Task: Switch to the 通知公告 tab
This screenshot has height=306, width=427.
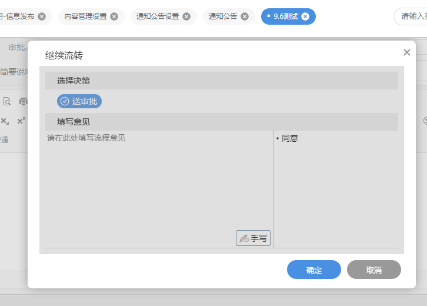Action: [x=223, y=16]
